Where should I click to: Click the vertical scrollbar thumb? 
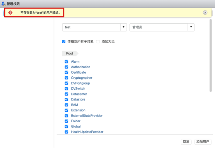coord(211,55)
